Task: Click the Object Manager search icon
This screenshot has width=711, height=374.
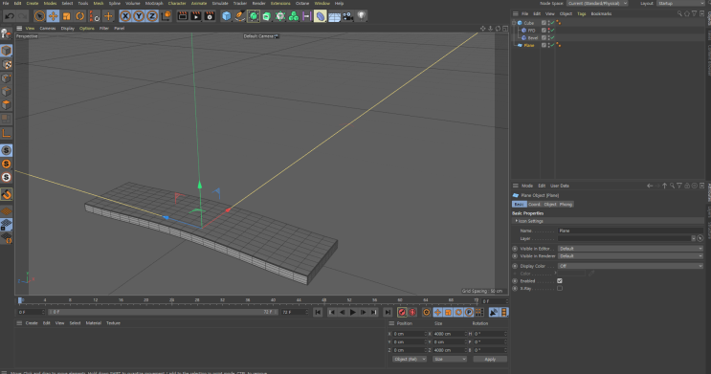Action: click(679, 13)
